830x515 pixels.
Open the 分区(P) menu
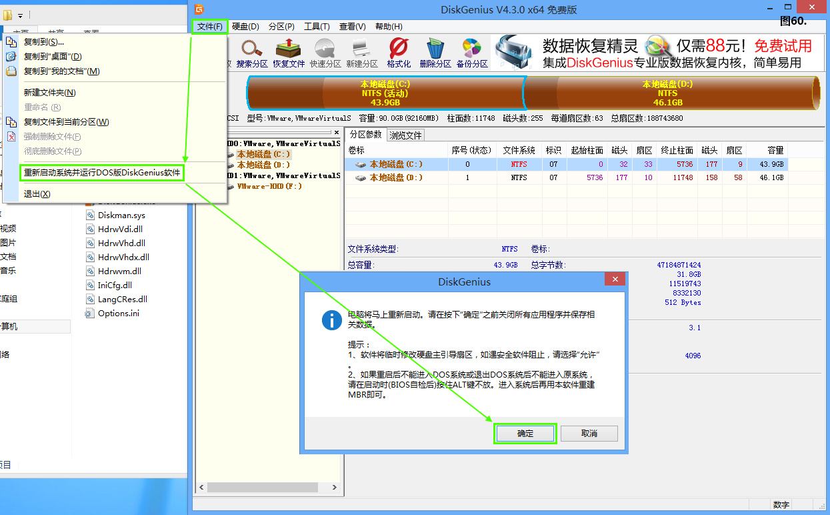tap(281, 27)
